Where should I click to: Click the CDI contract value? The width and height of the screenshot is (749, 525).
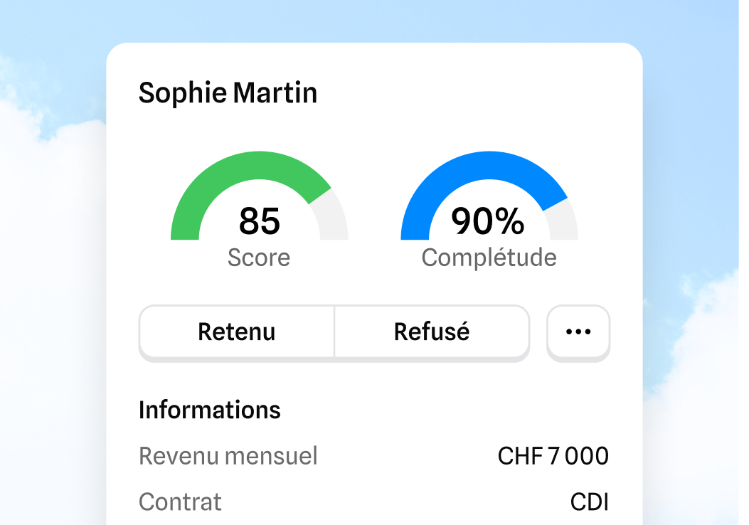(590, 502)
